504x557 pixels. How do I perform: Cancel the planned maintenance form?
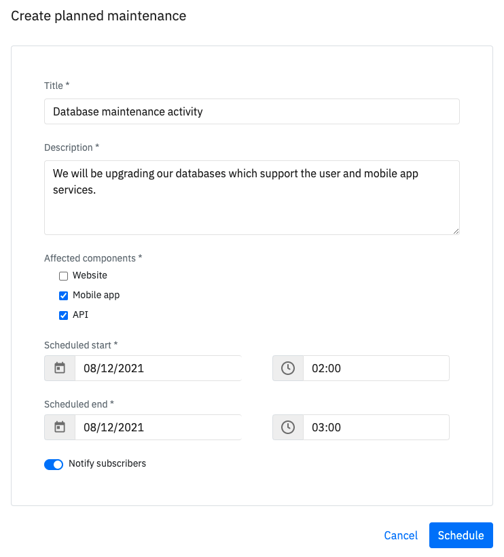401,535
